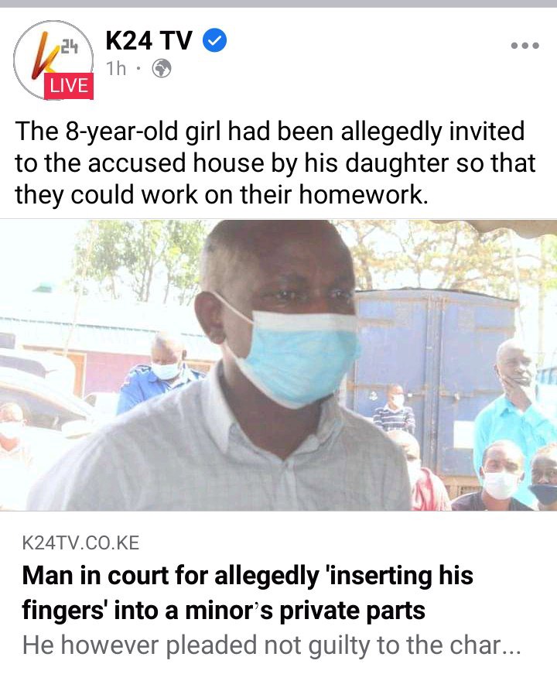Tap the red LIVE badge
Screen dimensions: 557x674
pos(69,86)
